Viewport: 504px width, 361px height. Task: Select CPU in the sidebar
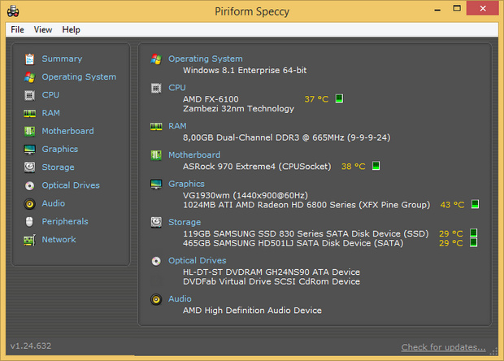click(50, 95)
